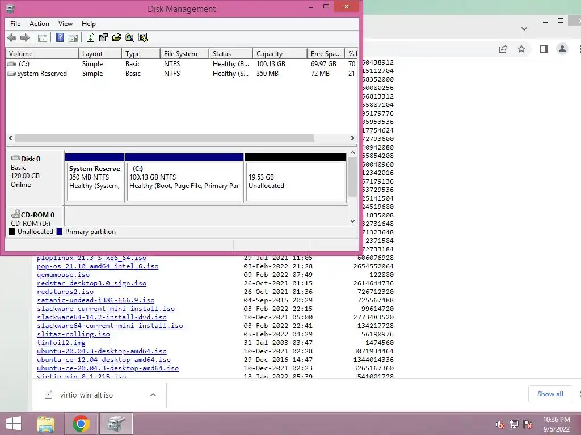Select the 19.53 GB Unallocated space block
This screenshot has height=435, width=581.
(295, 178)
